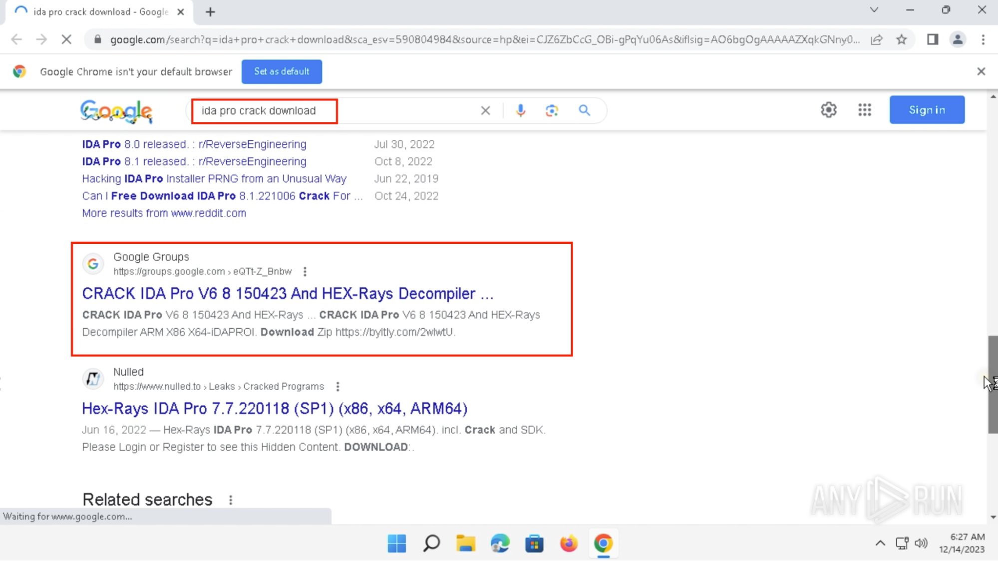The width and height of the screenshot is (998, 561).
Task: Share the current page via the share icon
Action: click(877, 39)
